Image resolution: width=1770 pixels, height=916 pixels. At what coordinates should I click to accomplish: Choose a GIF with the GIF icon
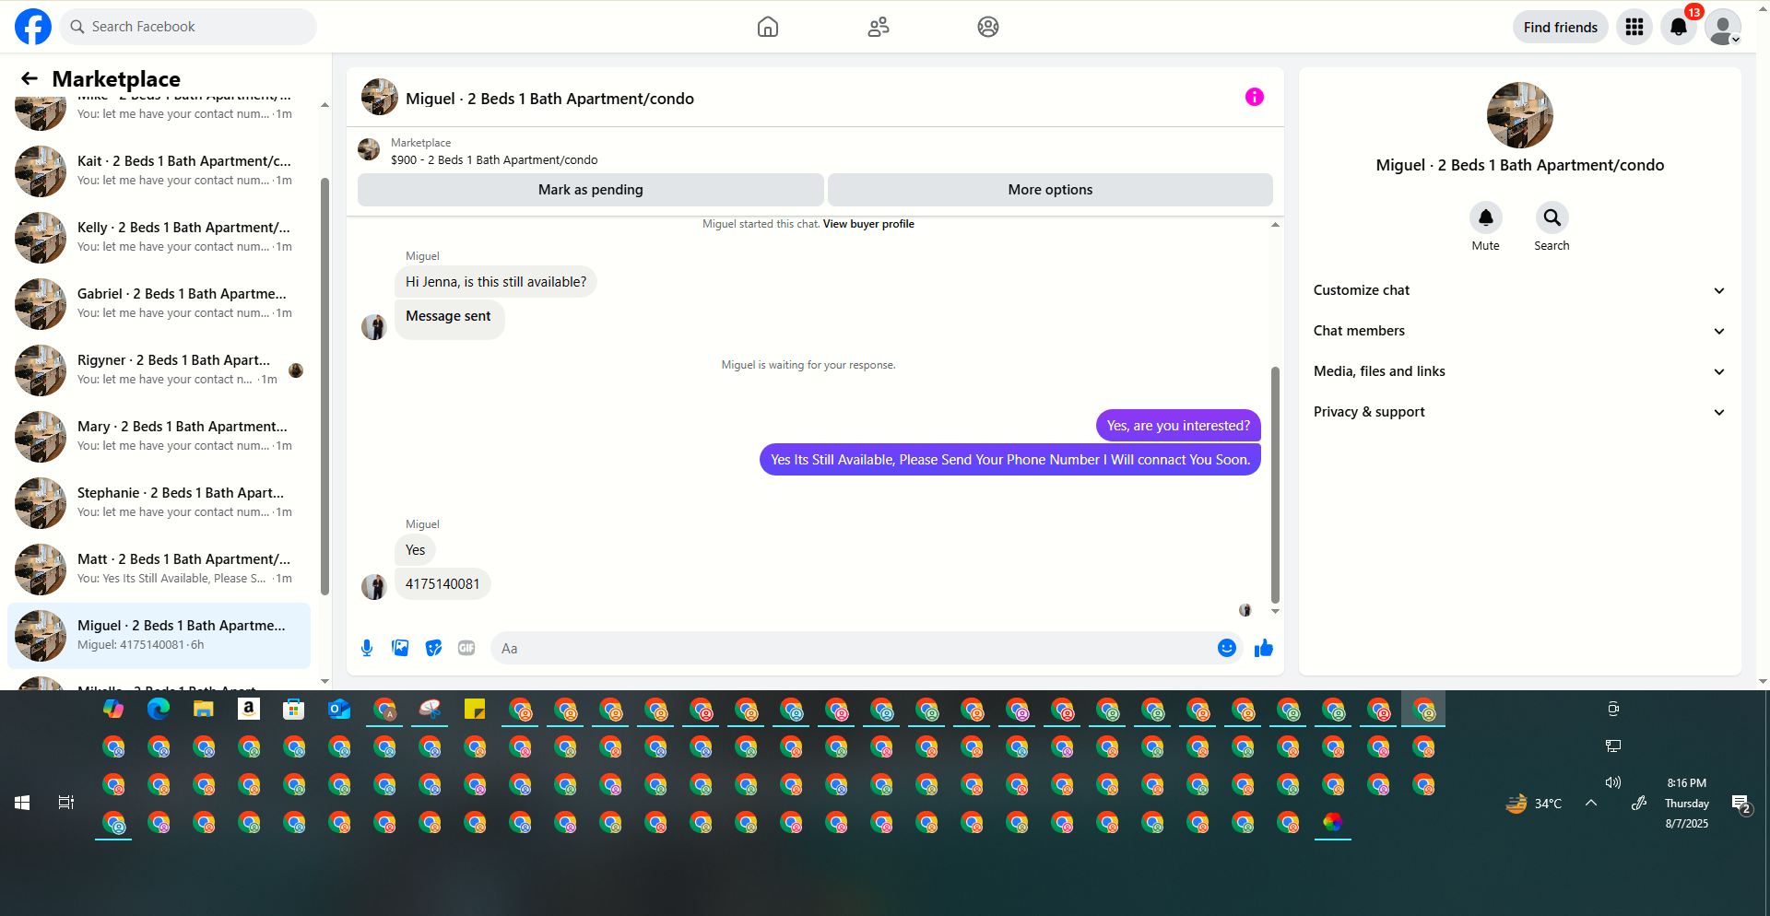pyautogui.click(x=466, y=648)
